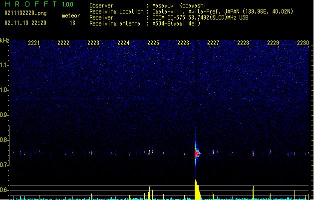Click the Receiving Location label
The width and height of the screenshot is (314, 200).
pyautogui.click(x=116, y=11)
